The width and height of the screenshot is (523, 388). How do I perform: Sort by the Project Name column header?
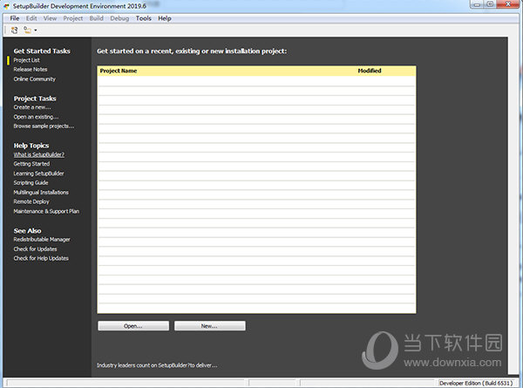point(119,71)
